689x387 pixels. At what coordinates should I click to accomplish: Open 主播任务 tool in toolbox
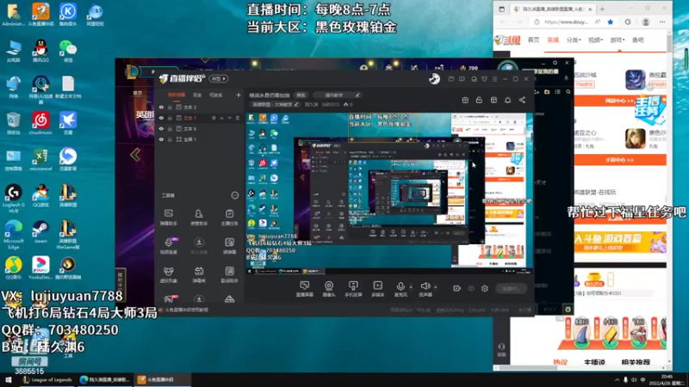pyautogui.click(x=229, y=218)
